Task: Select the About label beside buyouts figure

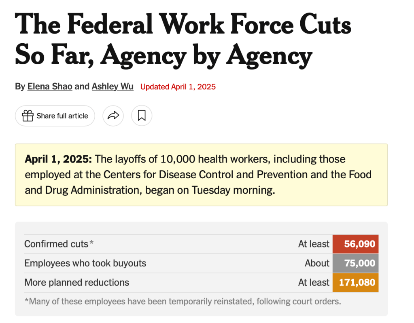Action: pyautogui.click(x=317, y=263)
